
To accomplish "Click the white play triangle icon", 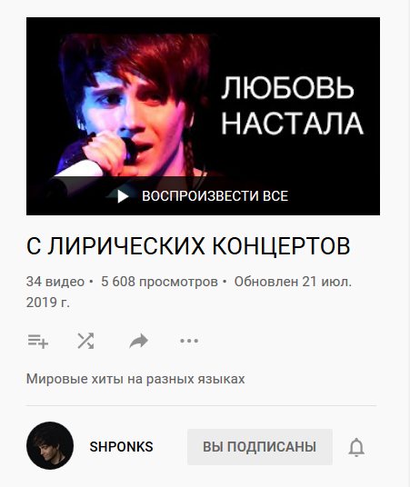I will pos(123,196).
